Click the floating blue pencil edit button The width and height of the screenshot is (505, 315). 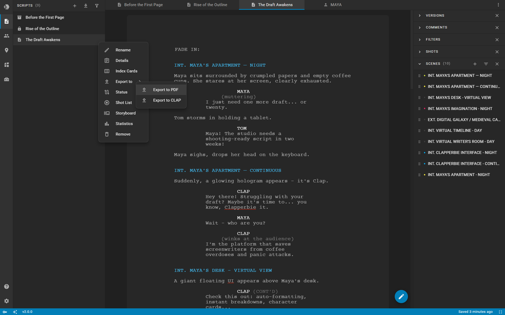(x=401, y=296)
